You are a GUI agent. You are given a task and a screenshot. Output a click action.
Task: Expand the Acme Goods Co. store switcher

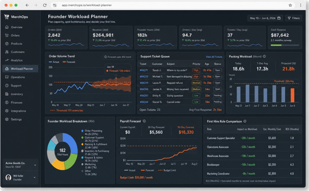click(35, 165)
